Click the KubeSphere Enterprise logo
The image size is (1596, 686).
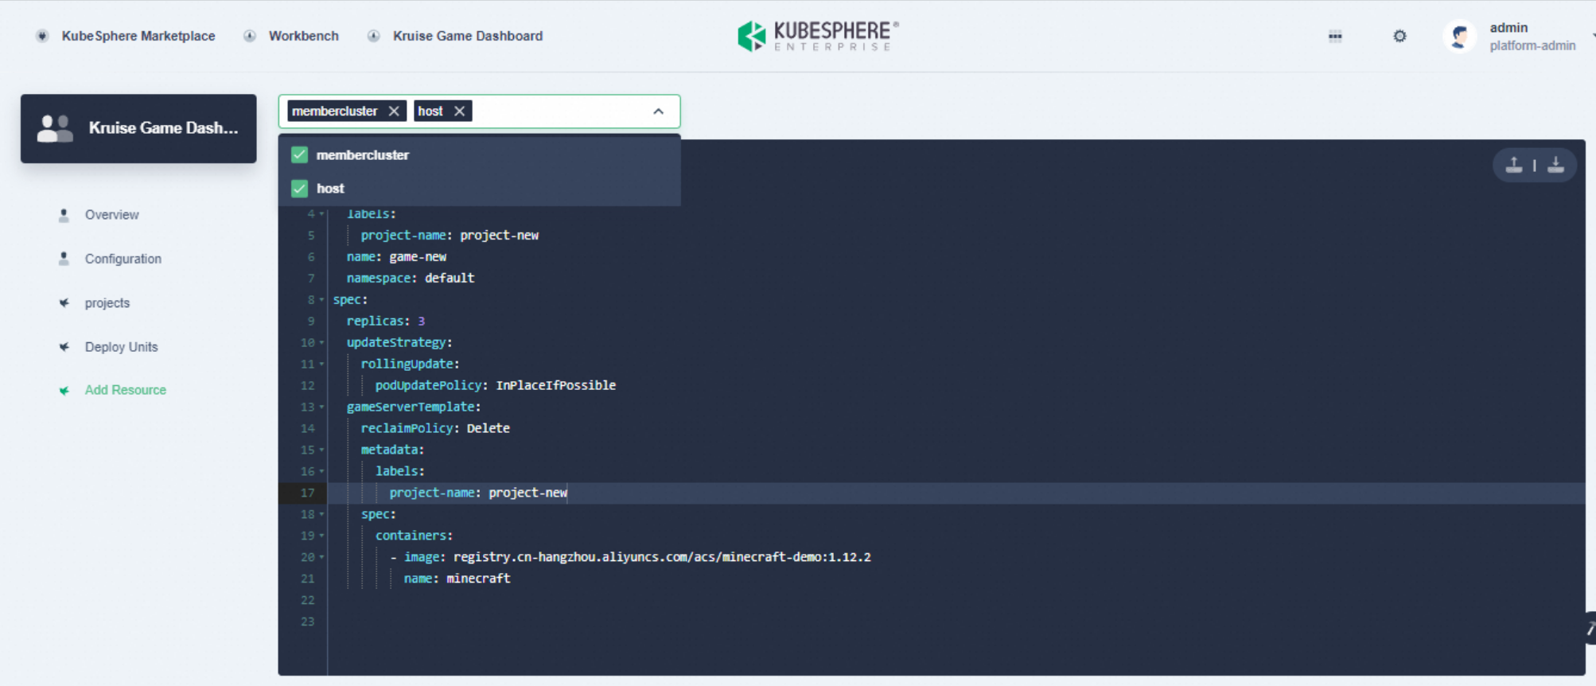pos(818,36)
